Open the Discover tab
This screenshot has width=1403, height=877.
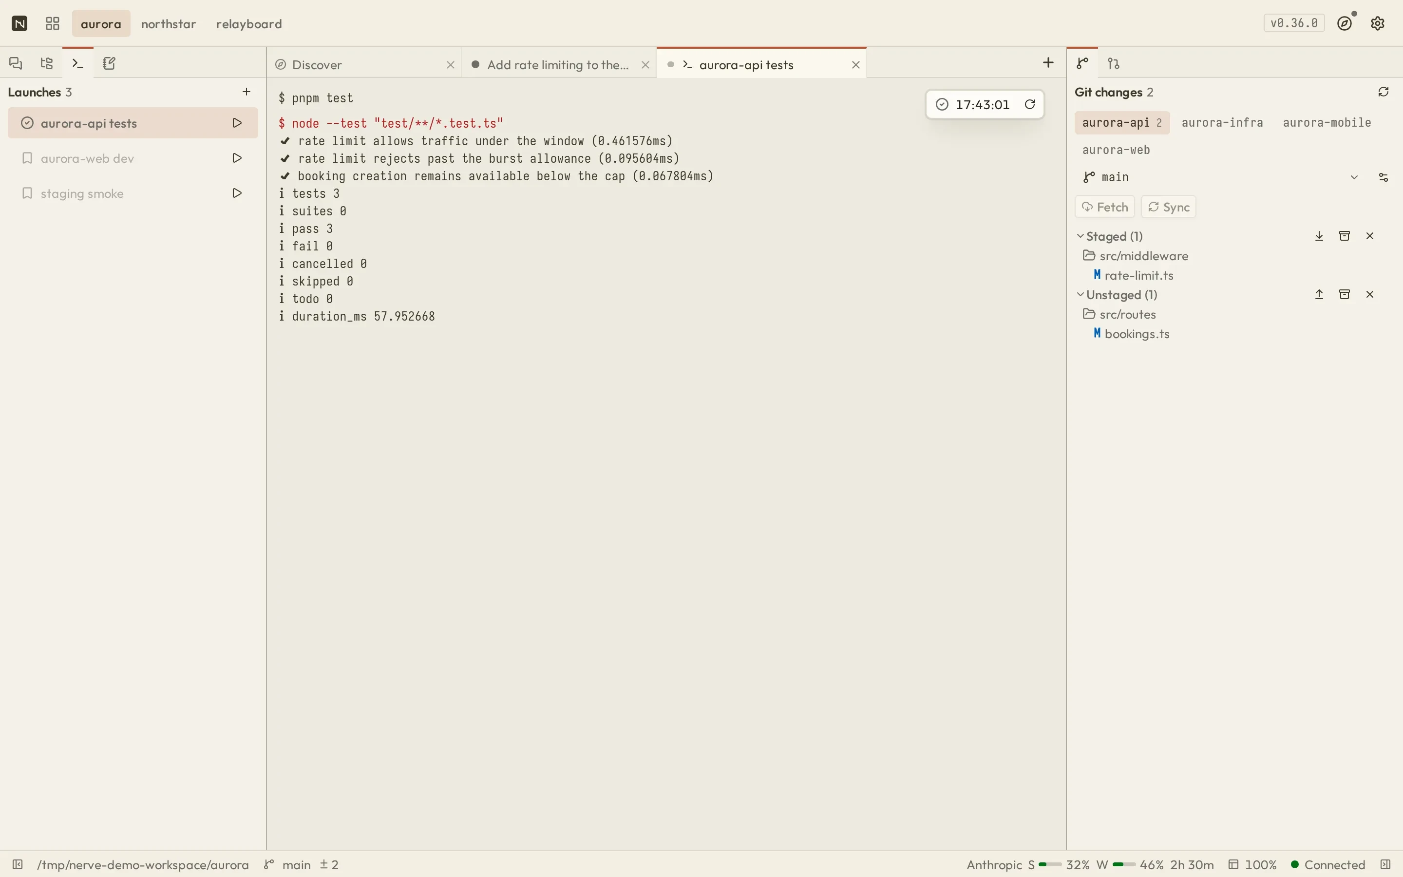364,64
